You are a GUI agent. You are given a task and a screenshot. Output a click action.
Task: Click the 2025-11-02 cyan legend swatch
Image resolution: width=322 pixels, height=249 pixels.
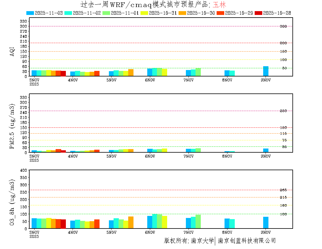pos(68,13)
